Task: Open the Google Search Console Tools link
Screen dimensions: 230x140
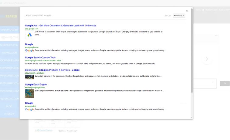Action: 40,57
